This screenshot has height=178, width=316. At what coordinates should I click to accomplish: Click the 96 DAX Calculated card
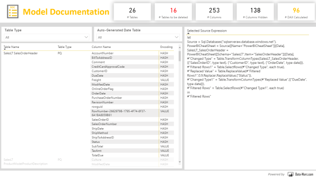[296, 12]
